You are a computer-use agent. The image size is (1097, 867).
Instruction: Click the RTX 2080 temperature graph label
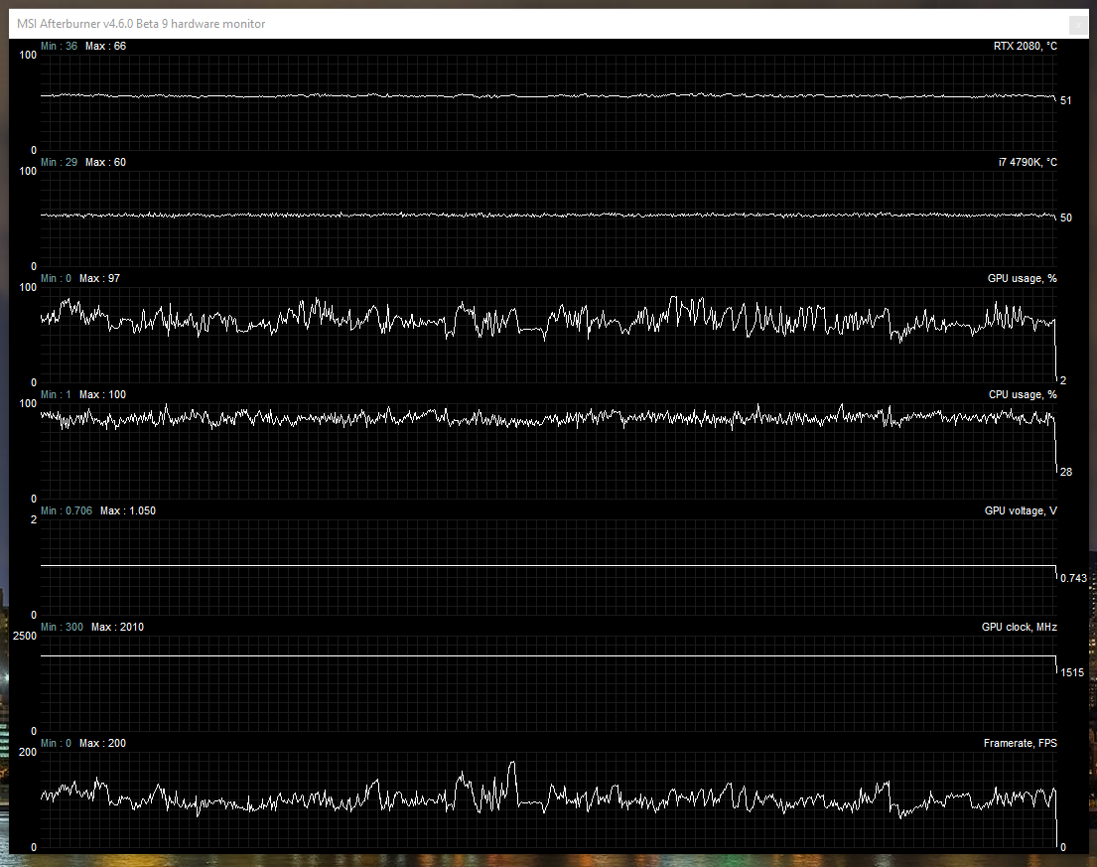1025,47
